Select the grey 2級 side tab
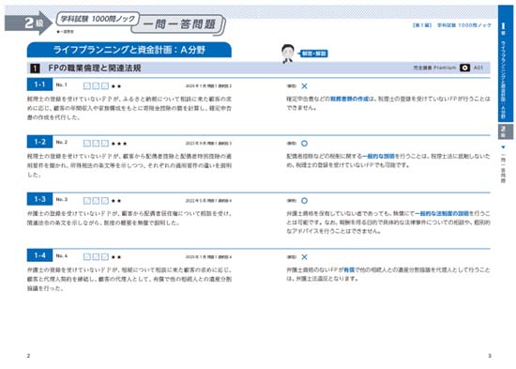The width and height of the screenshot is (516, 369). click(505, 131)
